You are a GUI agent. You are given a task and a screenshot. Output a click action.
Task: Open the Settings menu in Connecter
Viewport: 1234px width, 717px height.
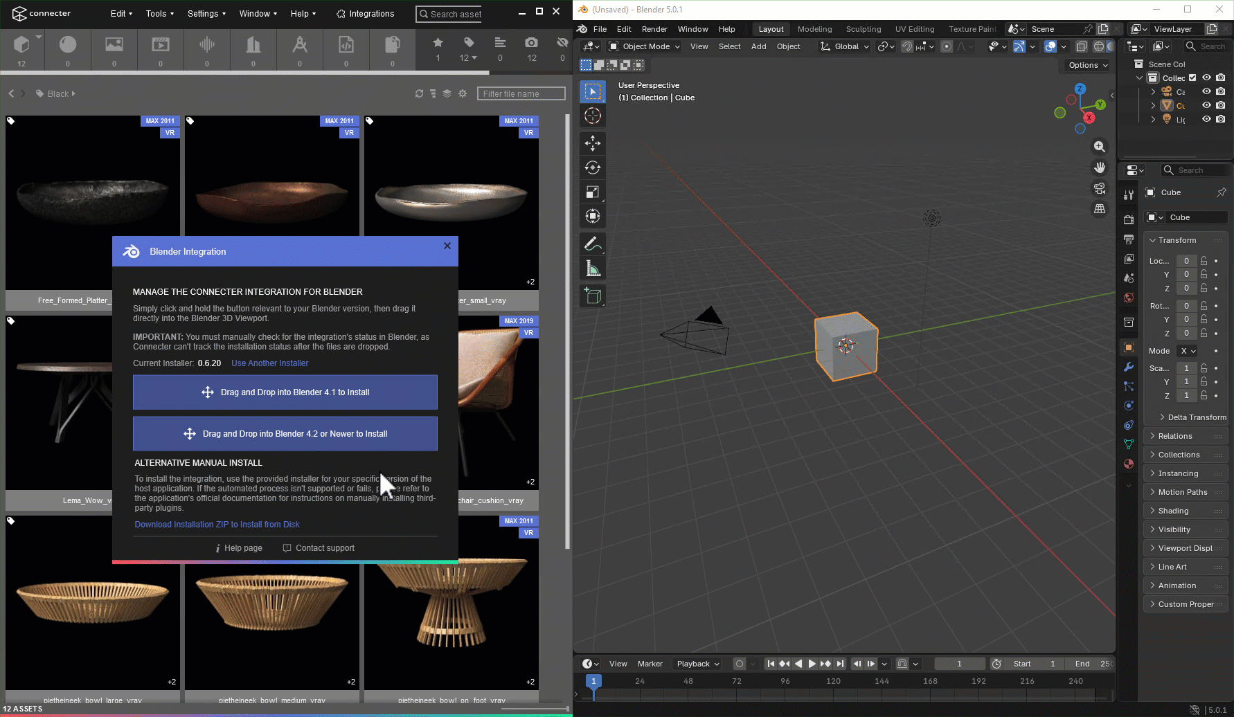pos(206,13)
